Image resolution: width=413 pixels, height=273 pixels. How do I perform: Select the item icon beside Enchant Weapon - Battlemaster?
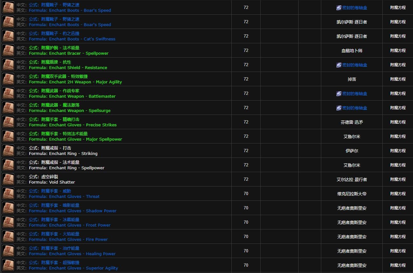tap(8, 94)
